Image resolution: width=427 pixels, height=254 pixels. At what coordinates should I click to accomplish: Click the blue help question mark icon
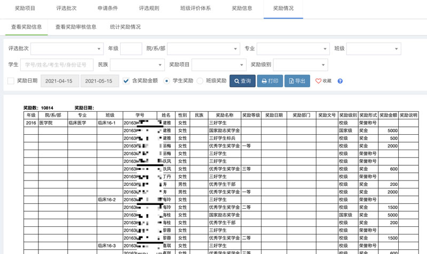340,81
